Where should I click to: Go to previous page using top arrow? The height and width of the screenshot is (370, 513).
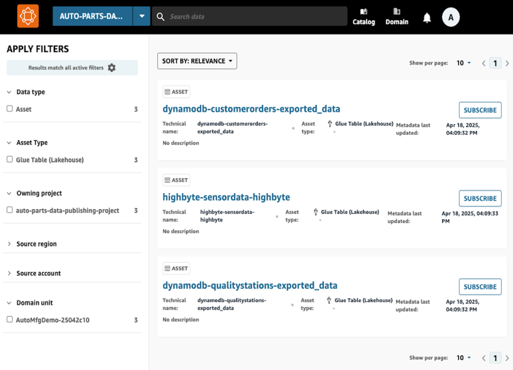(x=483, y=63)
